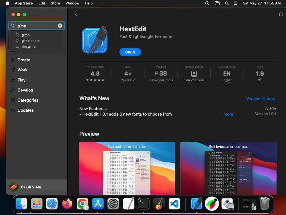
Task: Open the Window menu
Action: [72, 3]
